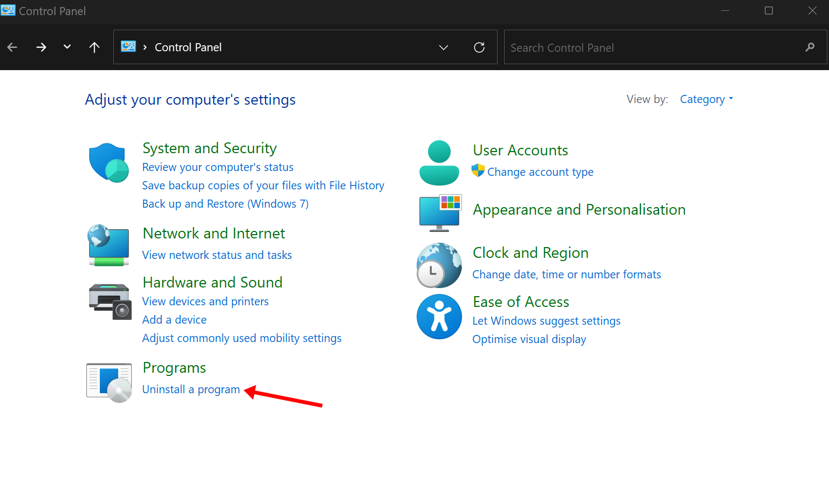Open Adjust commonly used mobility settings
The width and height of the screenshot is (829, 486).
coord(242,338)
